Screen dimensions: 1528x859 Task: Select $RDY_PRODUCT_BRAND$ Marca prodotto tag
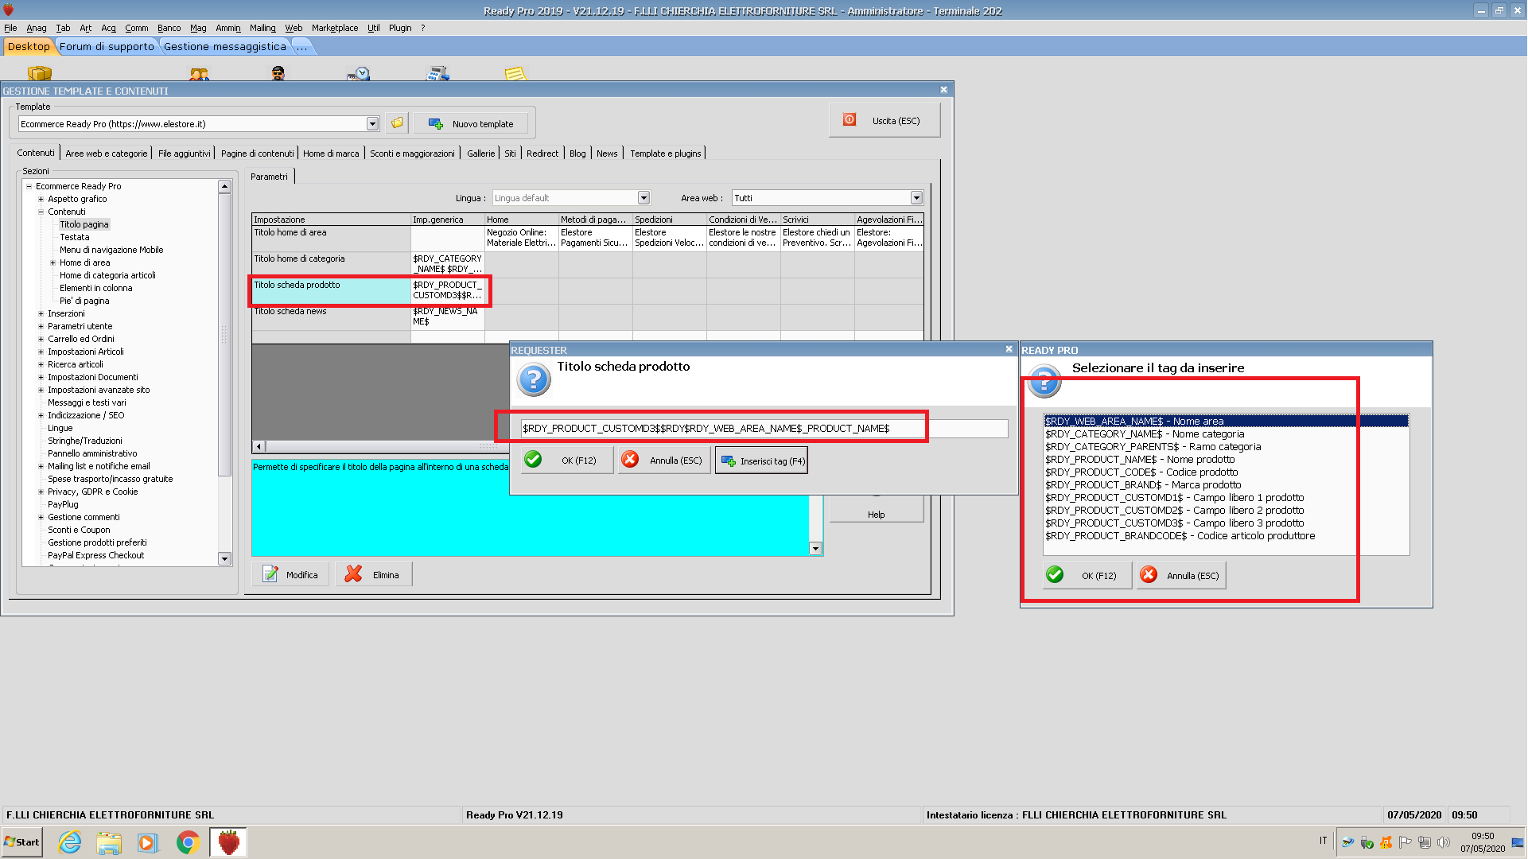tap(1142, 485)
